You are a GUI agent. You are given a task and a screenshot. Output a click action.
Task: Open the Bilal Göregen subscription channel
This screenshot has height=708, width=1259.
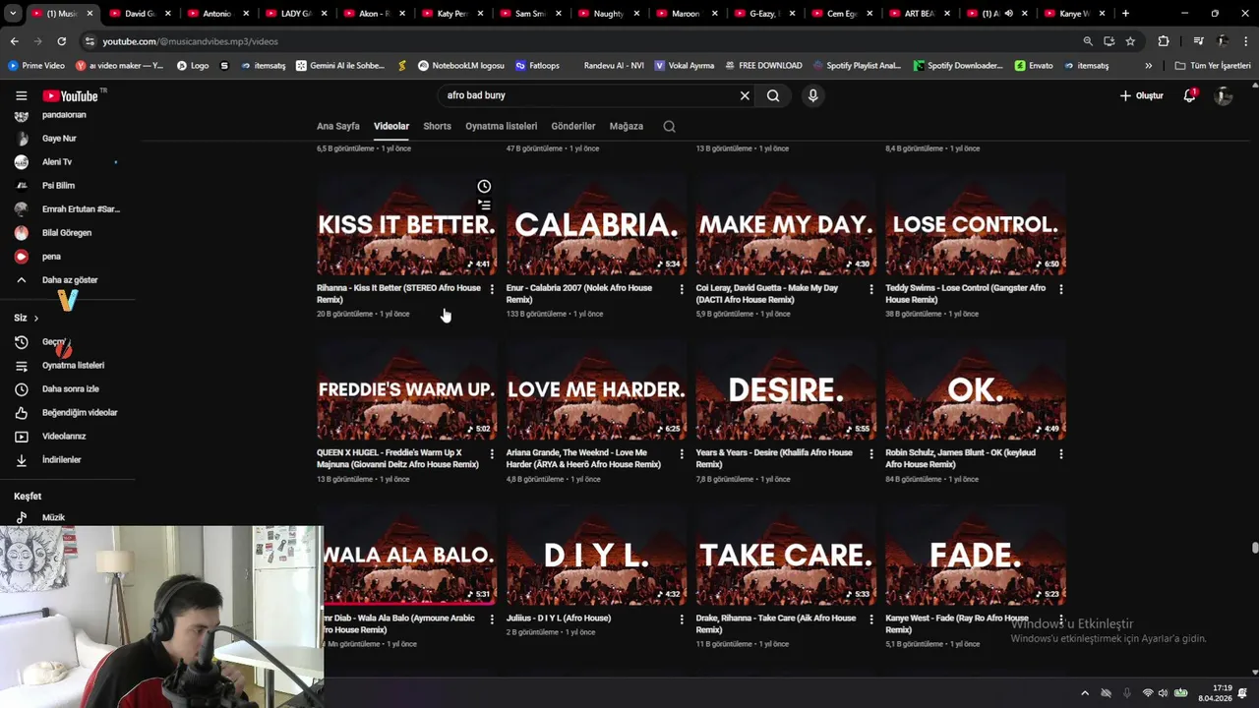pos(67,233)
